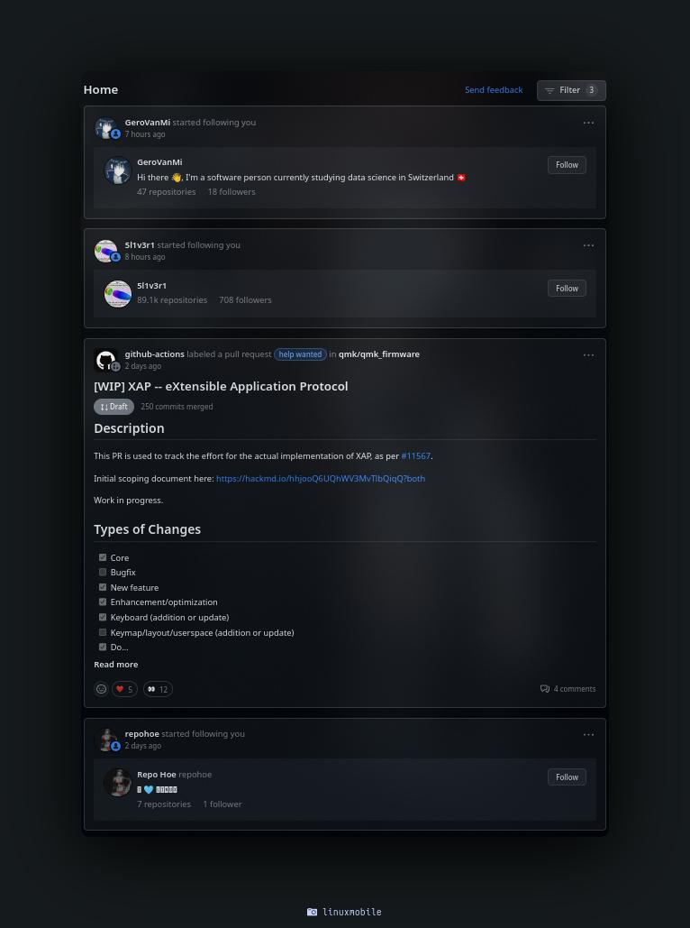Click the github-actions avatar icon
This screenshot has height=928, width=690.
click(x=105, y=360)
